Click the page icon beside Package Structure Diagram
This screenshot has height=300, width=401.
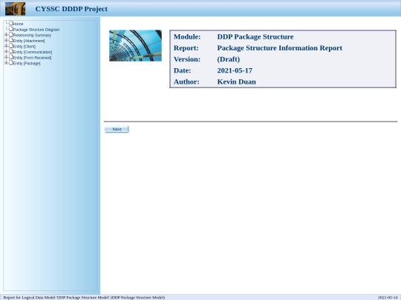[11, 29]
